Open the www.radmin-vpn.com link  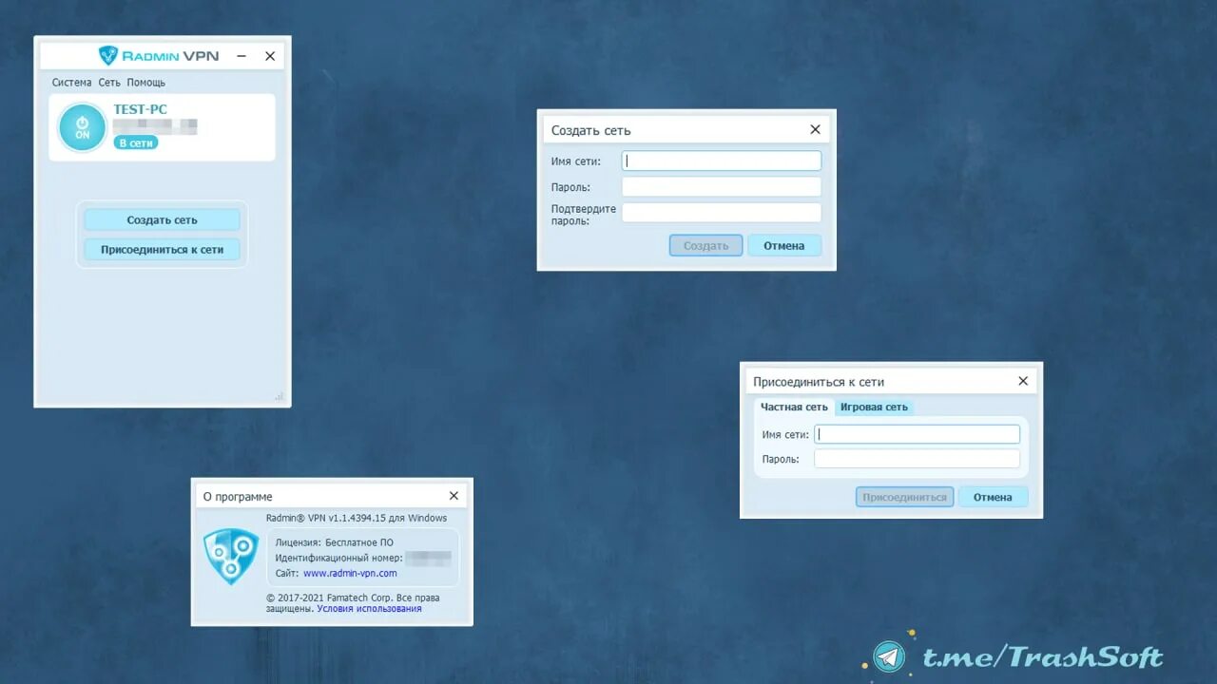(350, 574)
